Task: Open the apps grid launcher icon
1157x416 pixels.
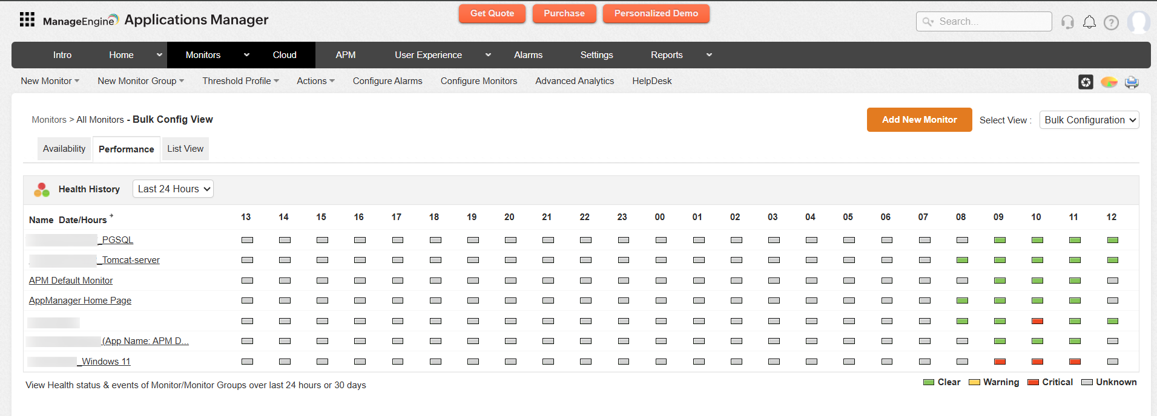Action: coord(27,19)
